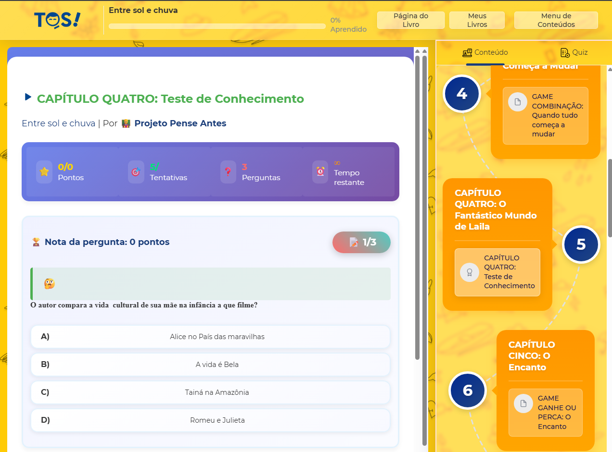Click CAPÍTULO QUATRO: O Fantástico Mundo de Laila title
This screenshot has width=612, height=452.
point(496,210)
